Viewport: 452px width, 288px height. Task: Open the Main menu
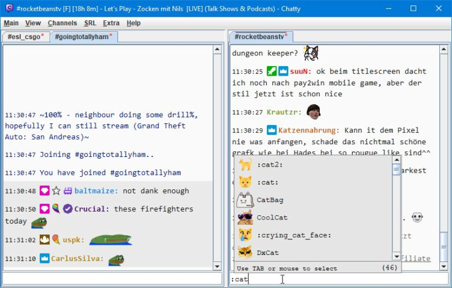point(11,23)
